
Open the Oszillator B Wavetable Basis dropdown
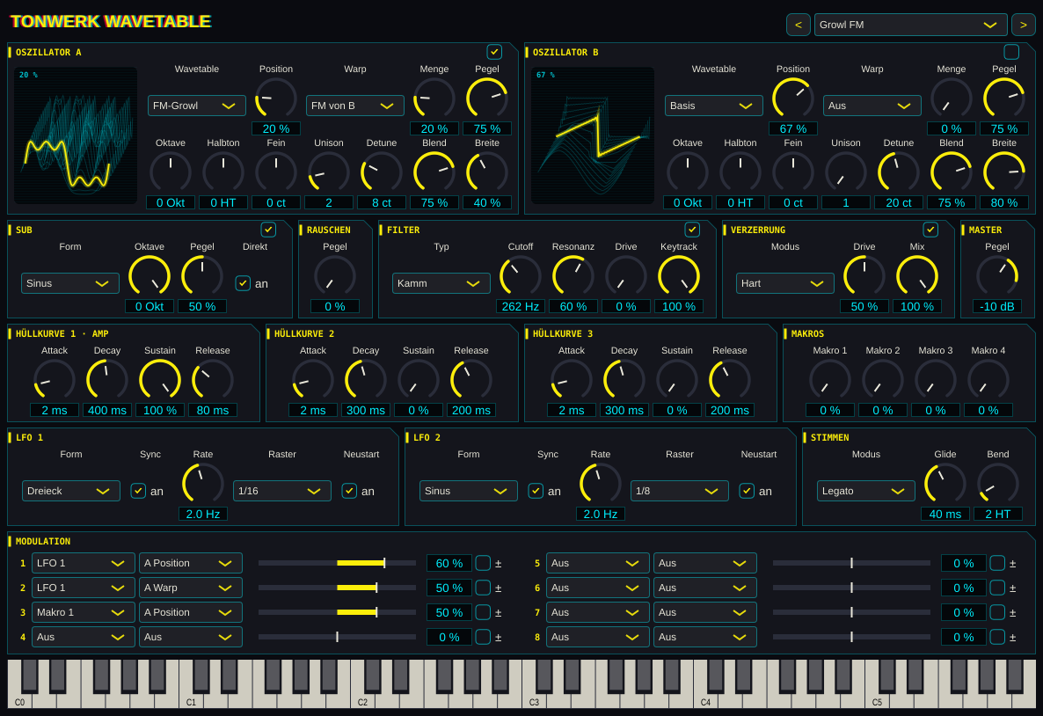click(714, 106)
